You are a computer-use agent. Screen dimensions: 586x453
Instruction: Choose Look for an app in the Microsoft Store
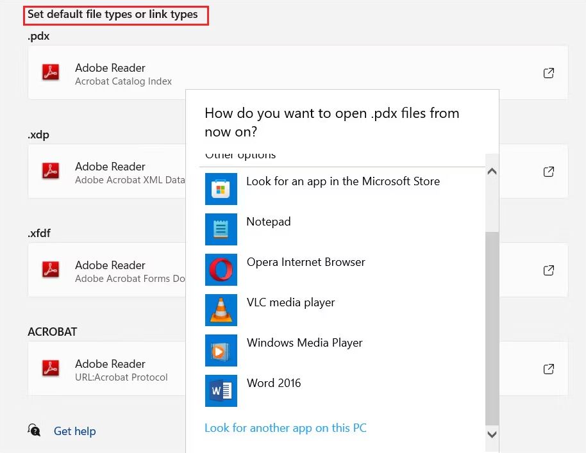point(342,188)
